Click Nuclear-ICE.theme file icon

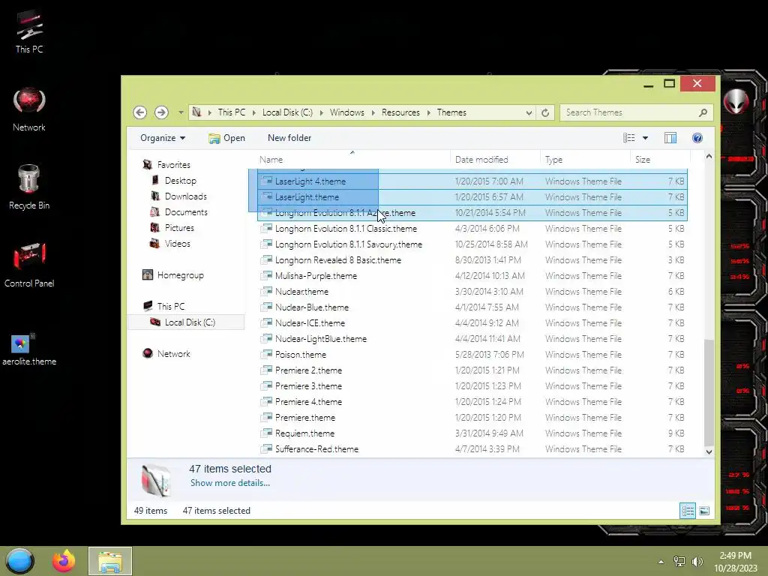coord(266,322)
